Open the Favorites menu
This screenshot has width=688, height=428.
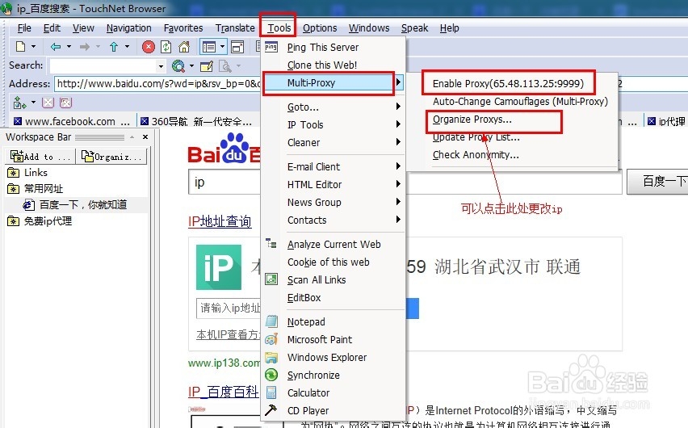point(183,28)
